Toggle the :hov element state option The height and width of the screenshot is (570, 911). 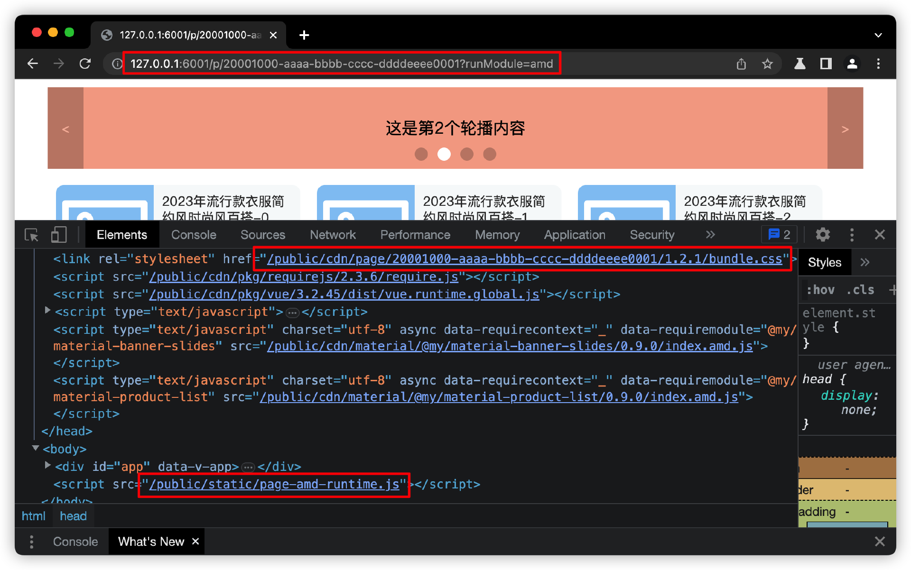point(820,290)
